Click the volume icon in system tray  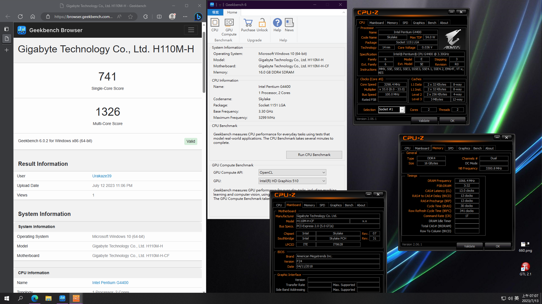tap(510, 298)
